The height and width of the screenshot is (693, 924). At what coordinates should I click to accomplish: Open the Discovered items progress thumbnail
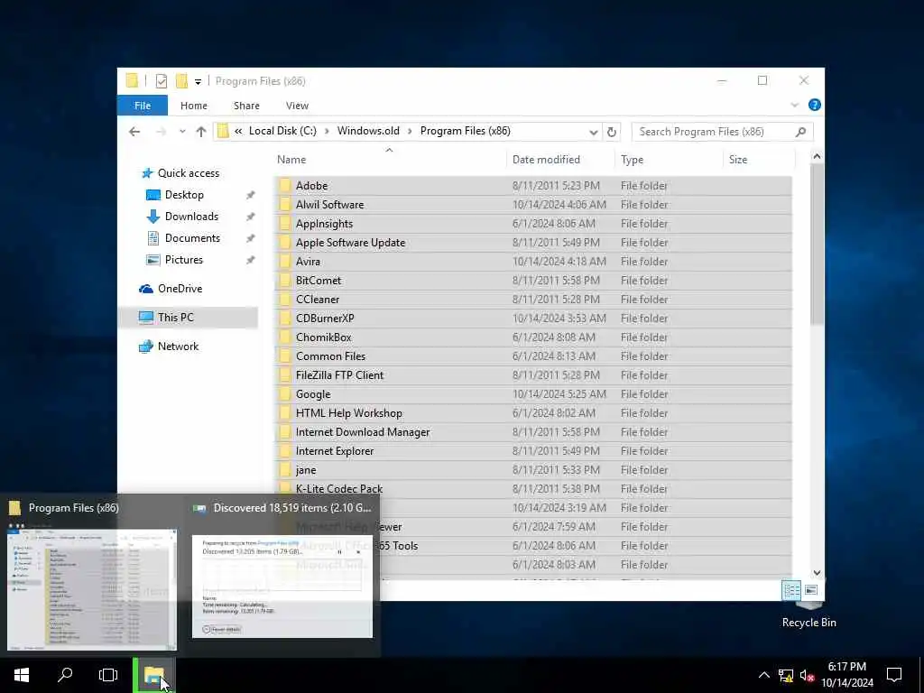(282, 587)
